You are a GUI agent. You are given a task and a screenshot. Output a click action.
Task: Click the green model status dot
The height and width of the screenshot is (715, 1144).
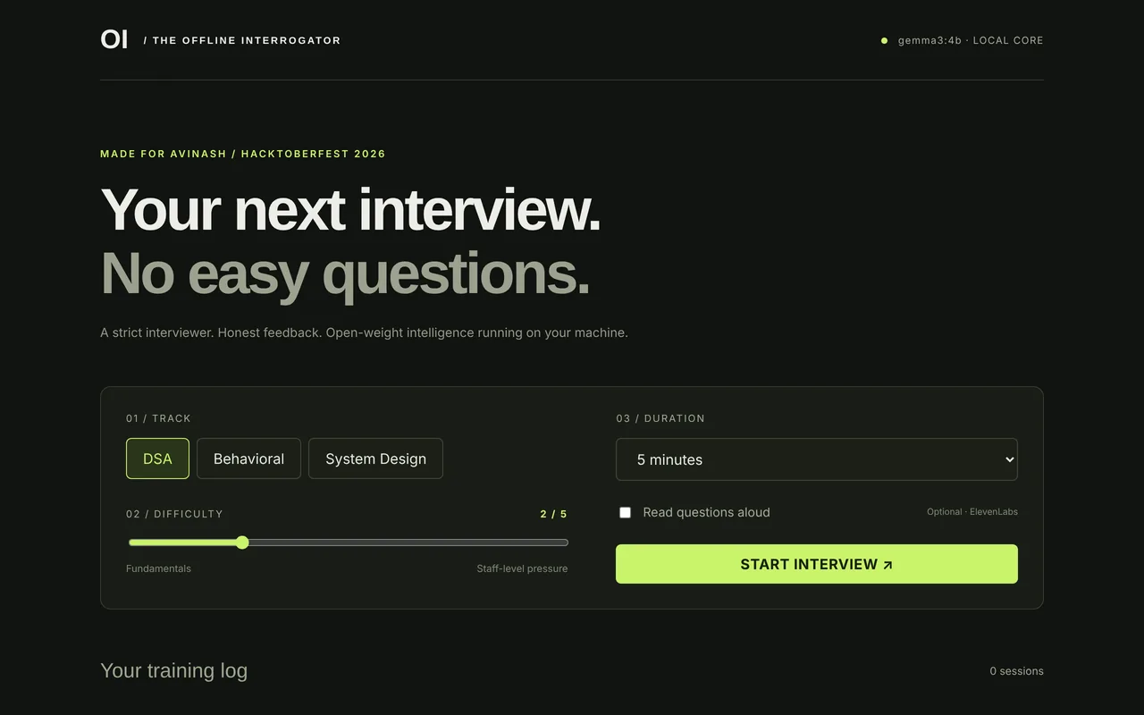(x=884, y=40)
